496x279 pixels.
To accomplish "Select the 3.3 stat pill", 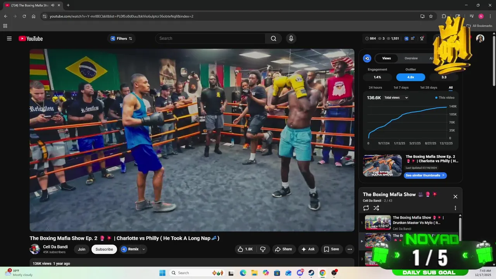I will tap(444, 77).
